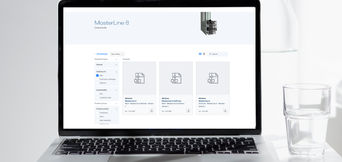Download the Revit MasterLine 8 Window zip
The image size is (342, 162).
click(x=152, y=111)
